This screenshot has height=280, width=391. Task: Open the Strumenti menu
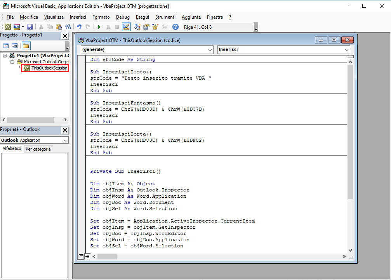[x=165, y=17]
